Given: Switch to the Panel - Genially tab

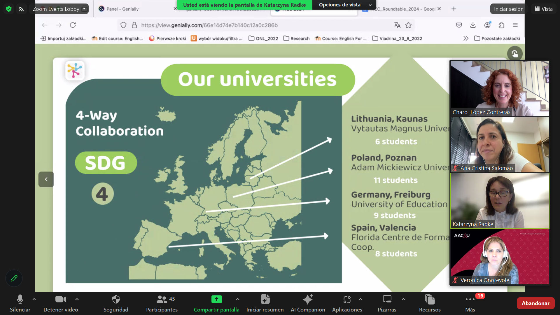Looking at the screenshot, I should [123, 9].
